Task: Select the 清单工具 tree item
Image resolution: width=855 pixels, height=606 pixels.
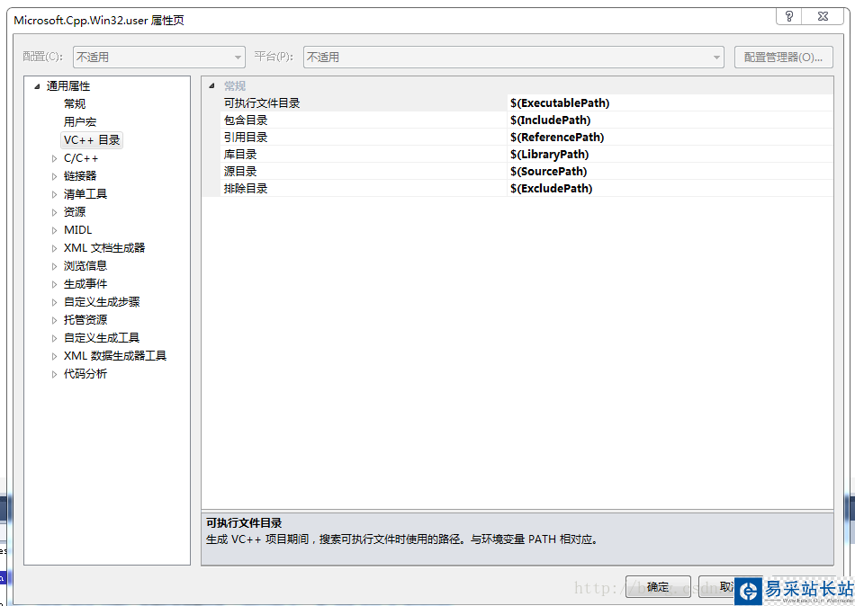Action: (x=85, y=194)
